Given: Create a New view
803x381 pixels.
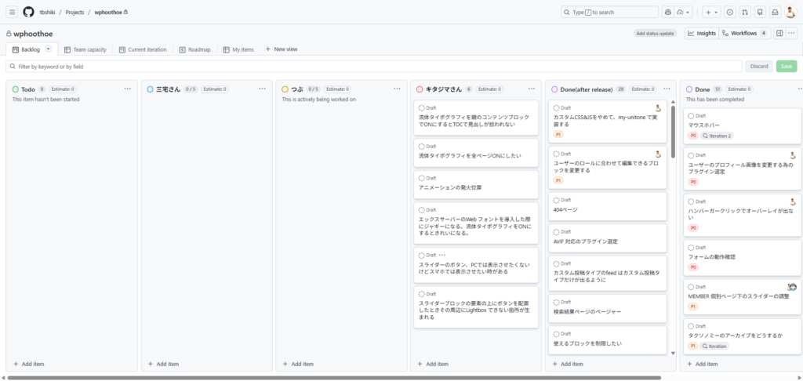Looking at the screenshot, I should [x=282, y=49].
